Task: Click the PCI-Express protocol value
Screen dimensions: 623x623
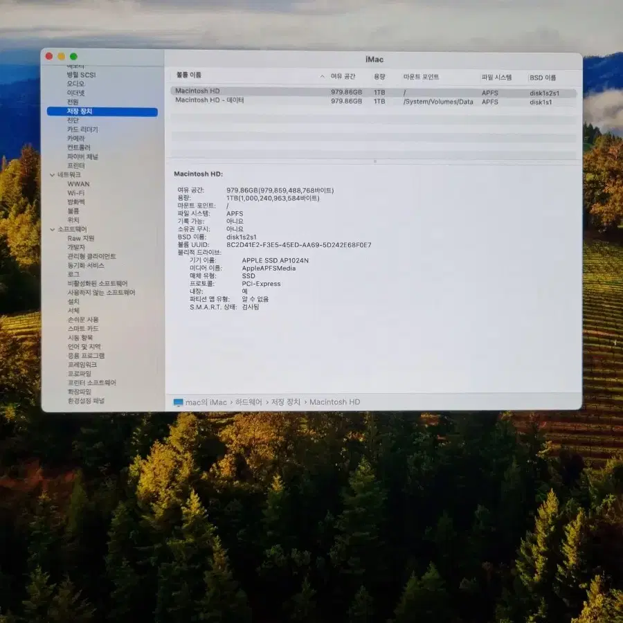Action: coord(261,284)
